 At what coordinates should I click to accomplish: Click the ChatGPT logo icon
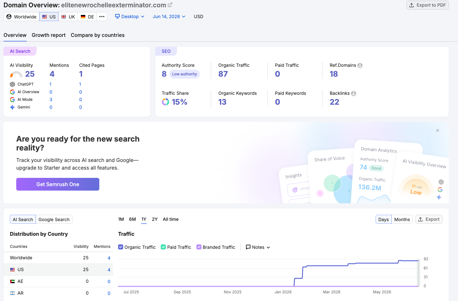point(12,84)
